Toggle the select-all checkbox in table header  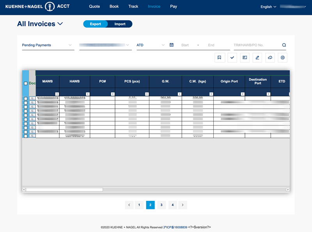click(26, 83)
